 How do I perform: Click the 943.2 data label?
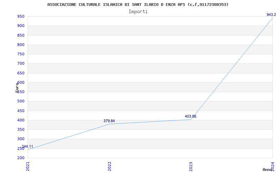(271, 15)
